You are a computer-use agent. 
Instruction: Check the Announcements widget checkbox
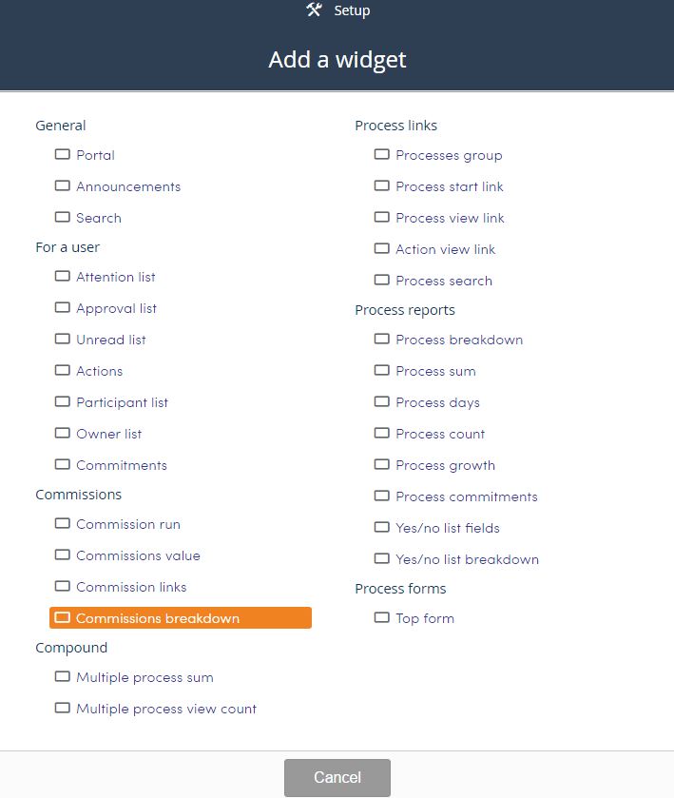tap(63, 185)
